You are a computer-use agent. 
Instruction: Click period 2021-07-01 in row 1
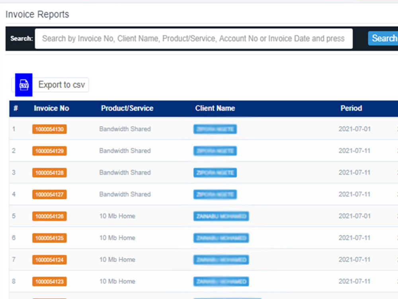tap(355, 129)
